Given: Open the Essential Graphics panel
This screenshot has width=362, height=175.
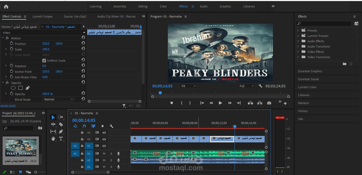Looking at the screenshot, I should click(310, 71).
